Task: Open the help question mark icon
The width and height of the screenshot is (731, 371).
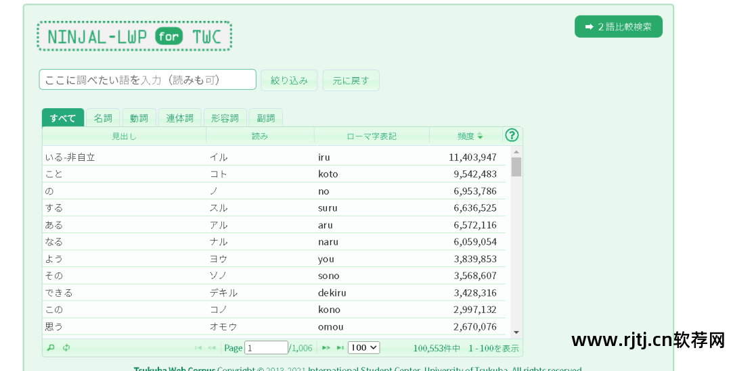Action: [512, 135]
